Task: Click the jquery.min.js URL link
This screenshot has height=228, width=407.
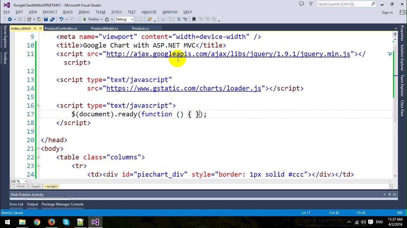Action: (x=228, y=54)
